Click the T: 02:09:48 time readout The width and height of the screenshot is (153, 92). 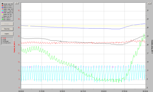[x=5, y=41]
